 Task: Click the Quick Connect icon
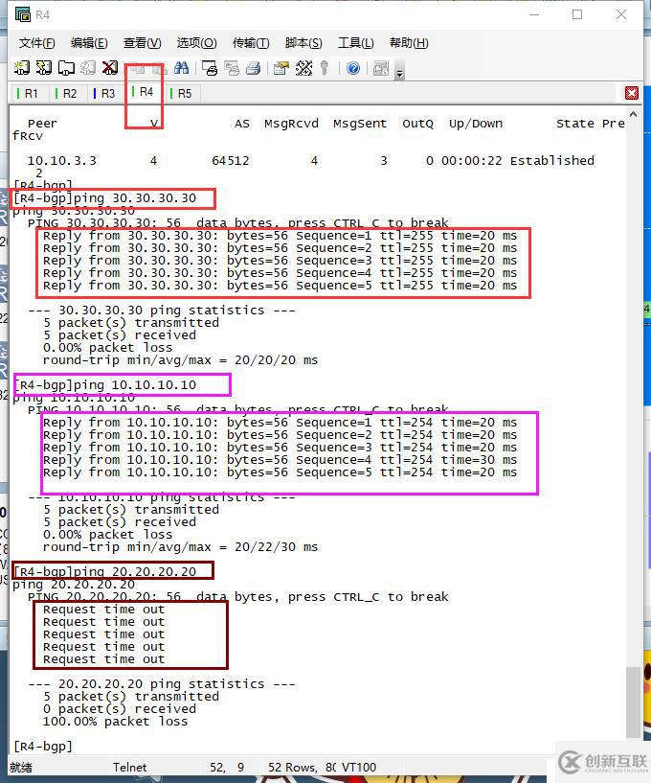pos(43,68)
